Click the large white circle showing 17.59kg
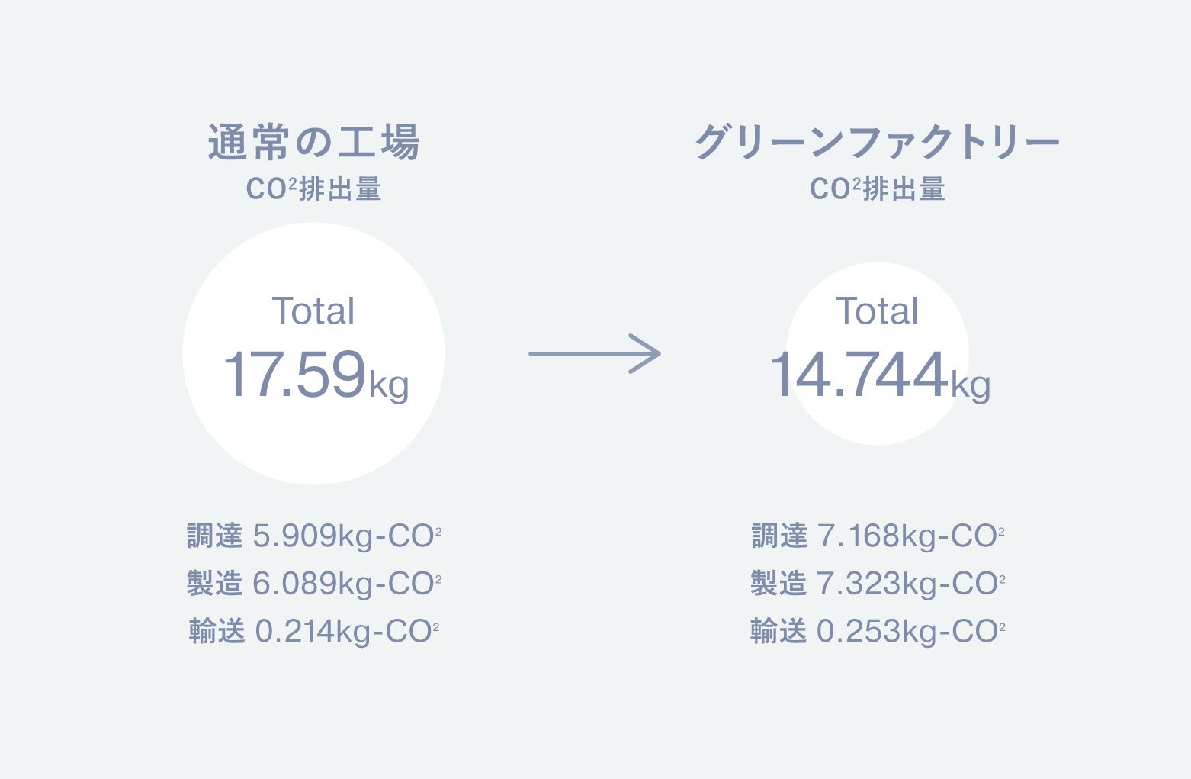 pos(313,443)
